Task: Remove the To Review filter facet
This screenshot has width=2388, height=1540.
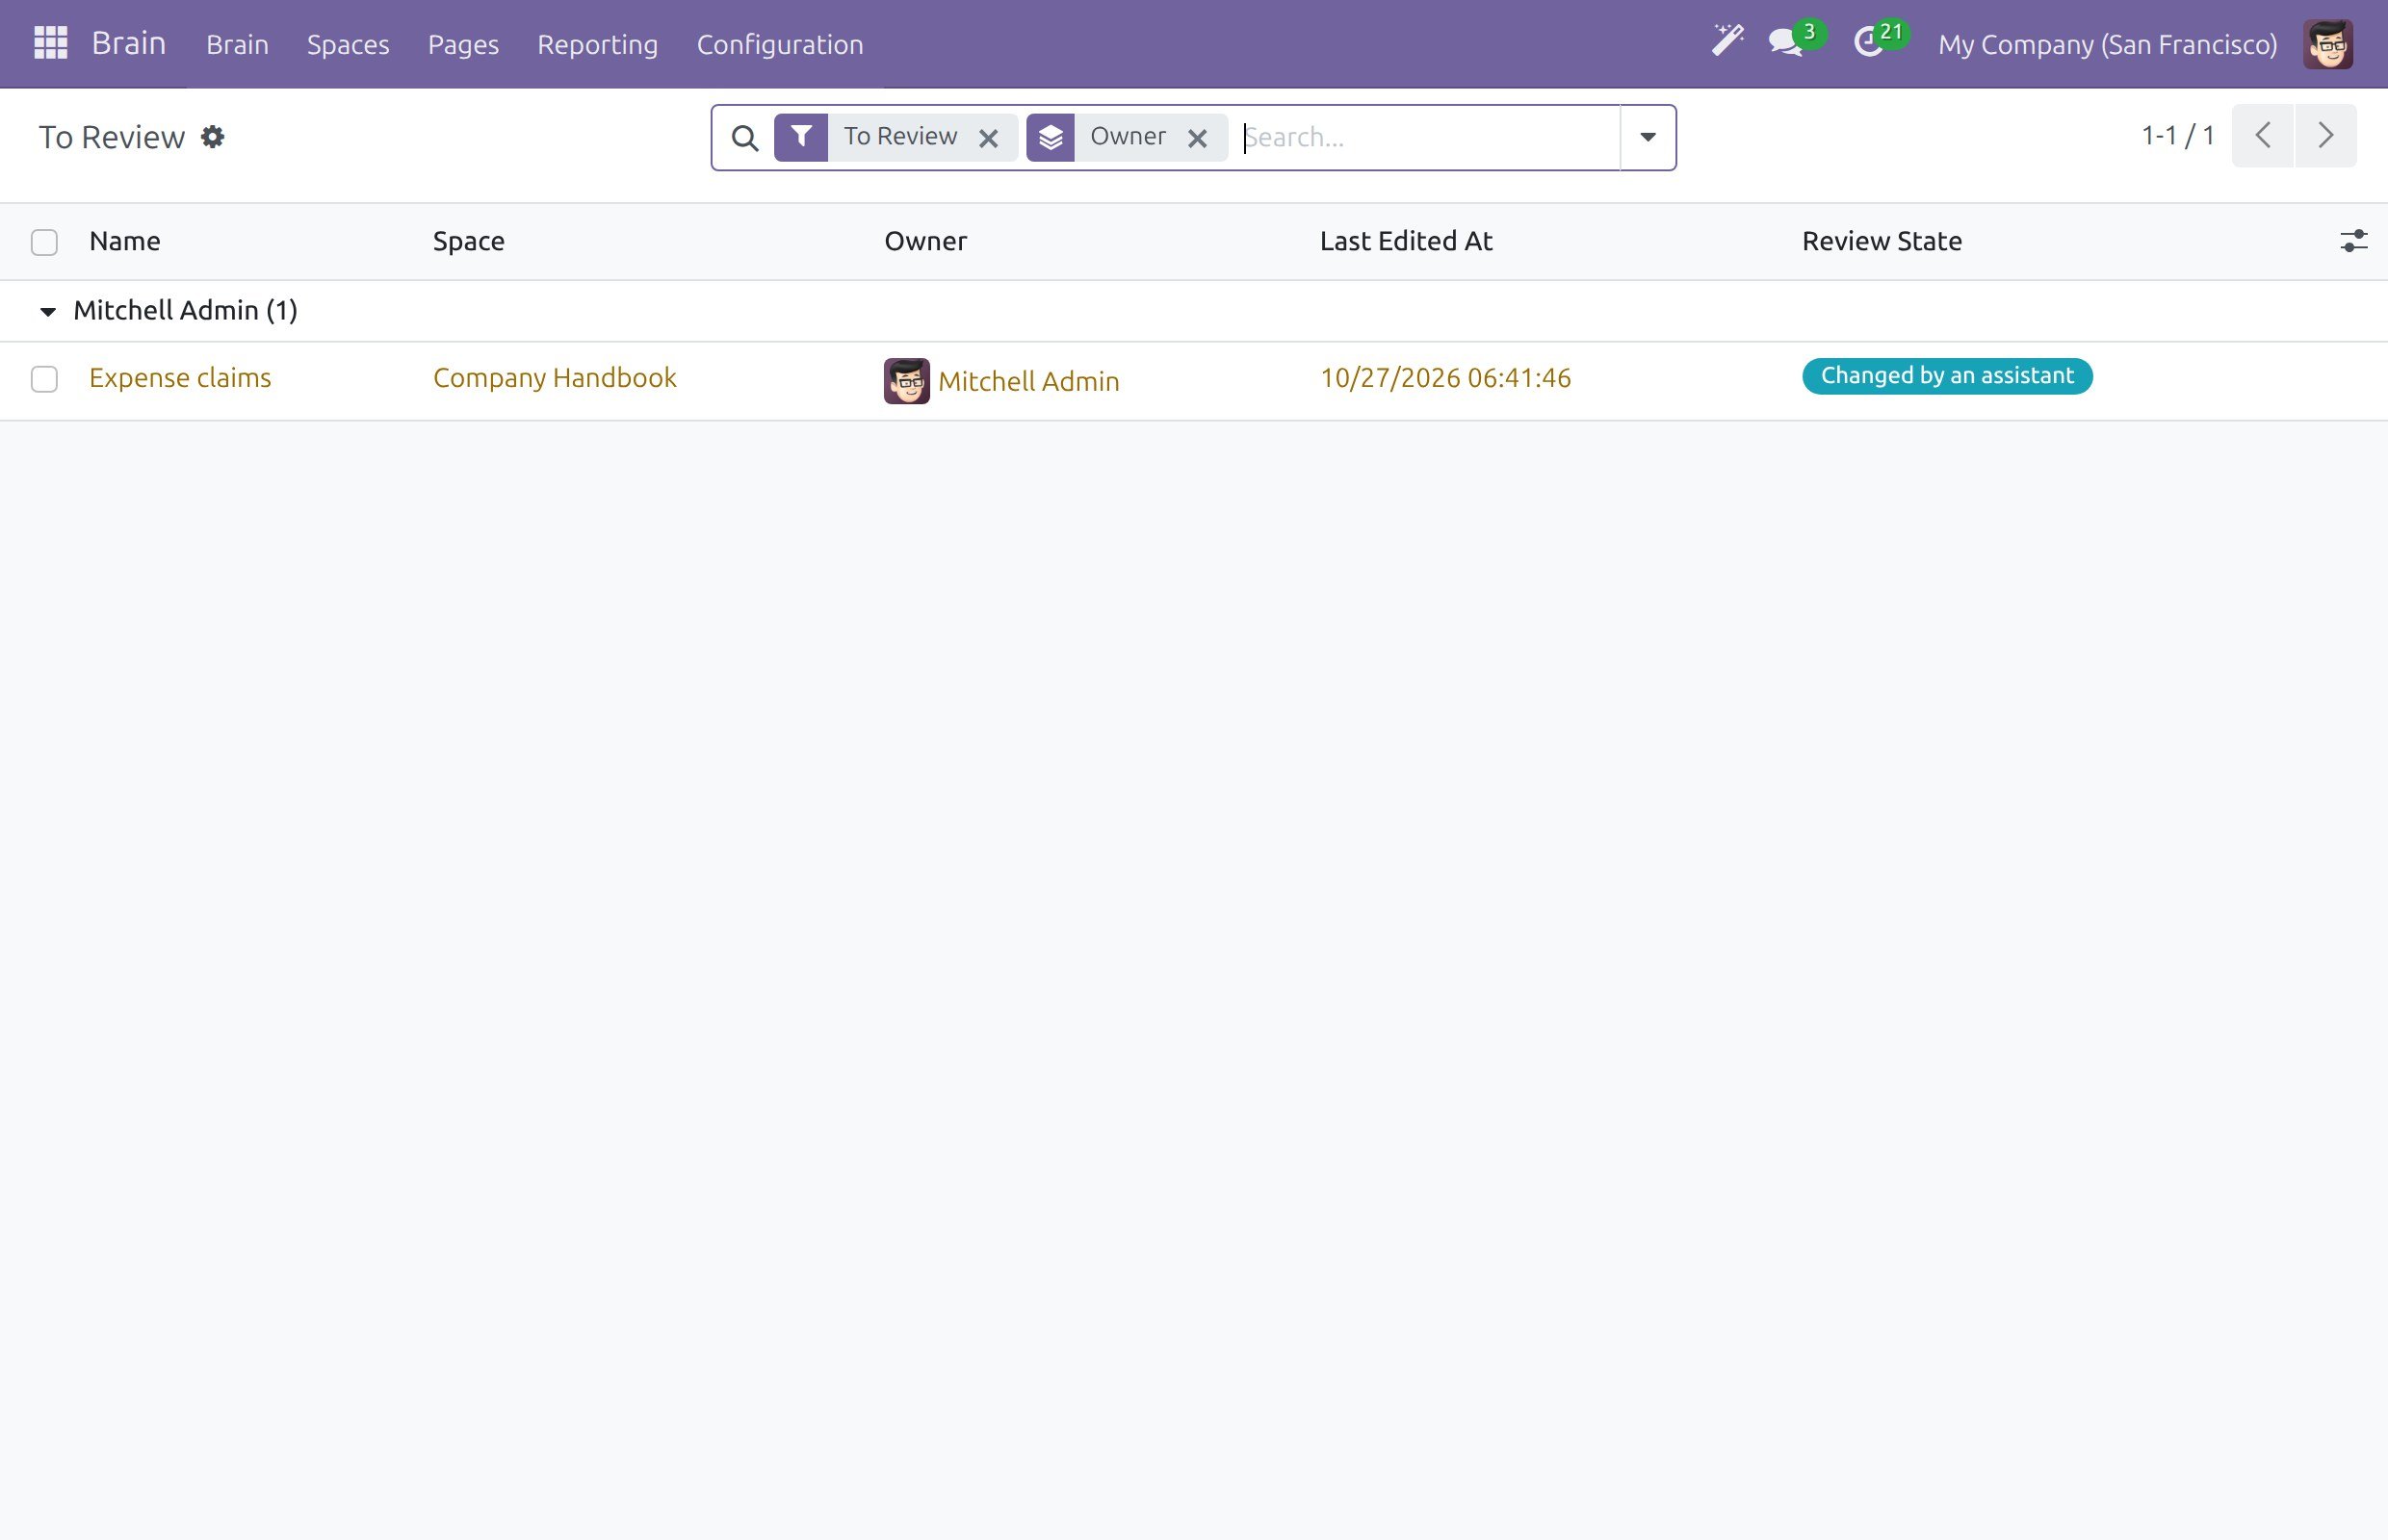Action: point(988,138)
